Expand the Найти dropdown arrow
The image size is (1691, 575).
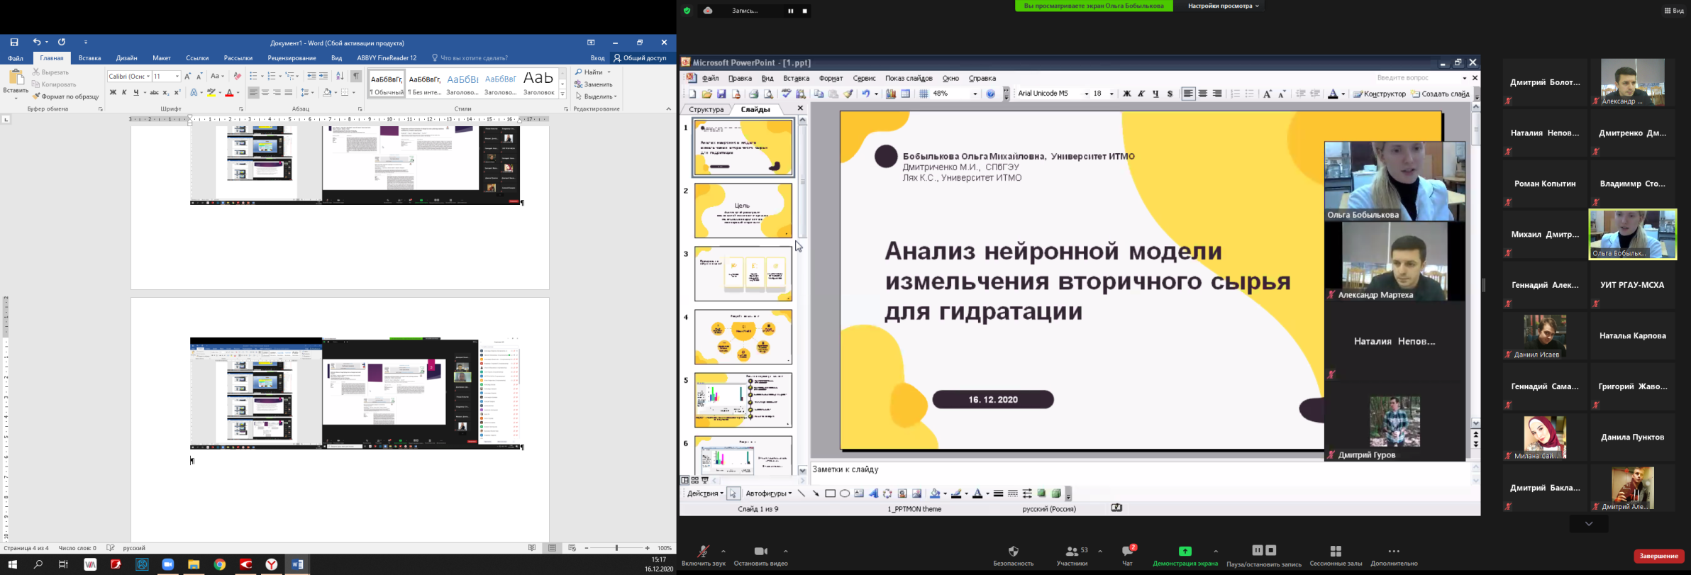[x=609, y=72]
